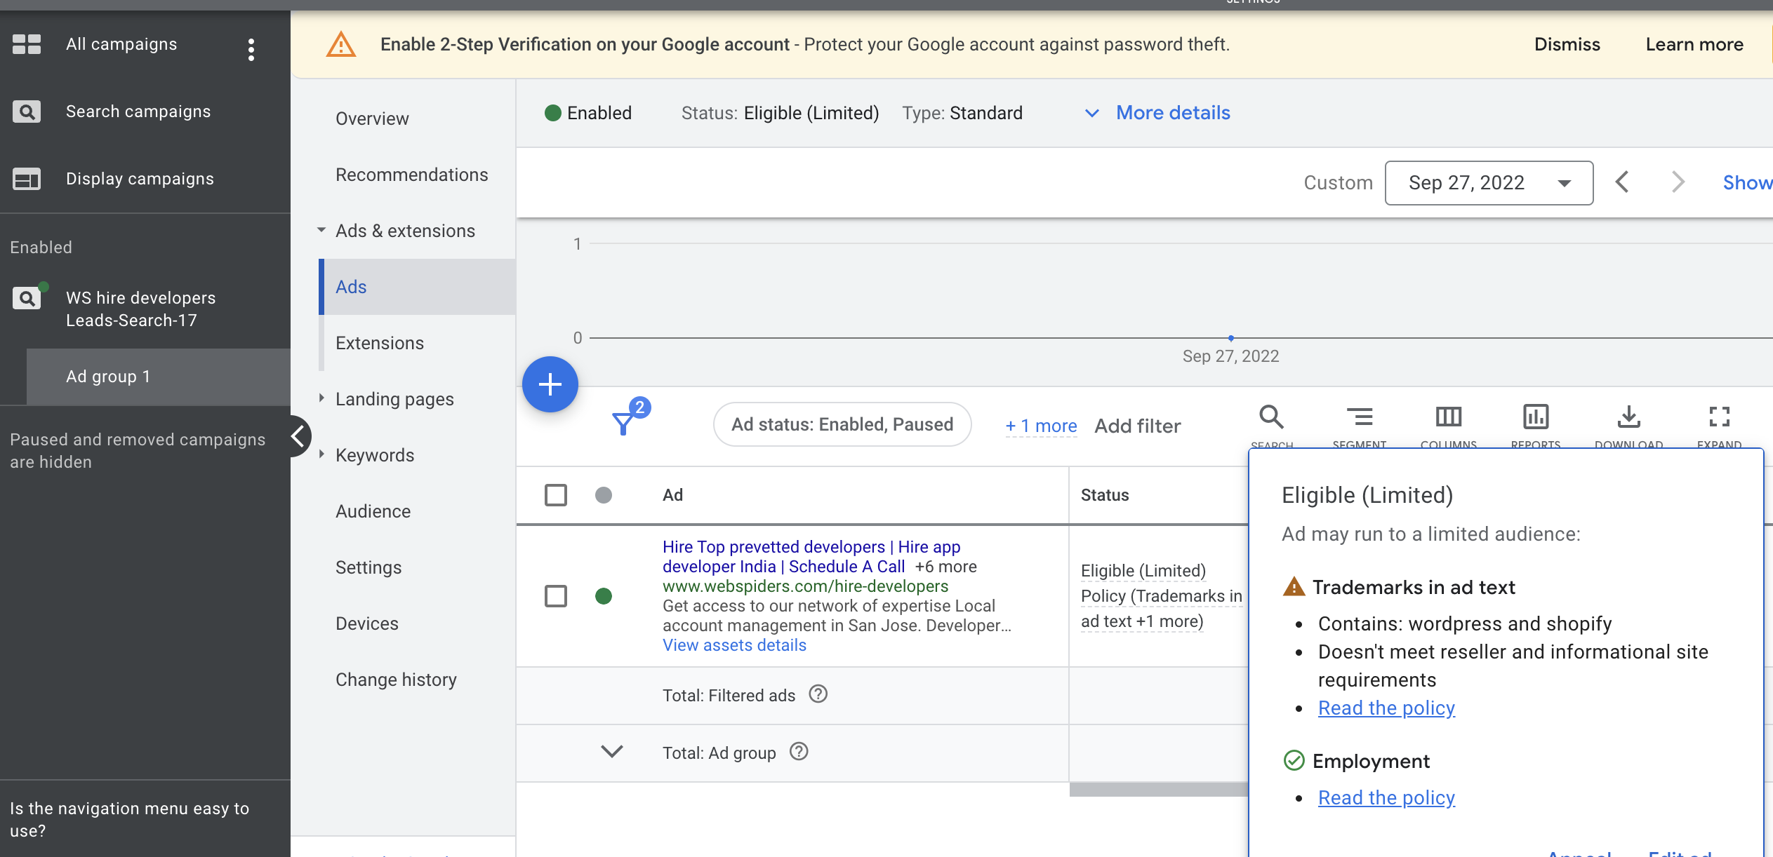
Task: Open the filter funnel icon
Action: click(x=623, y=423)
